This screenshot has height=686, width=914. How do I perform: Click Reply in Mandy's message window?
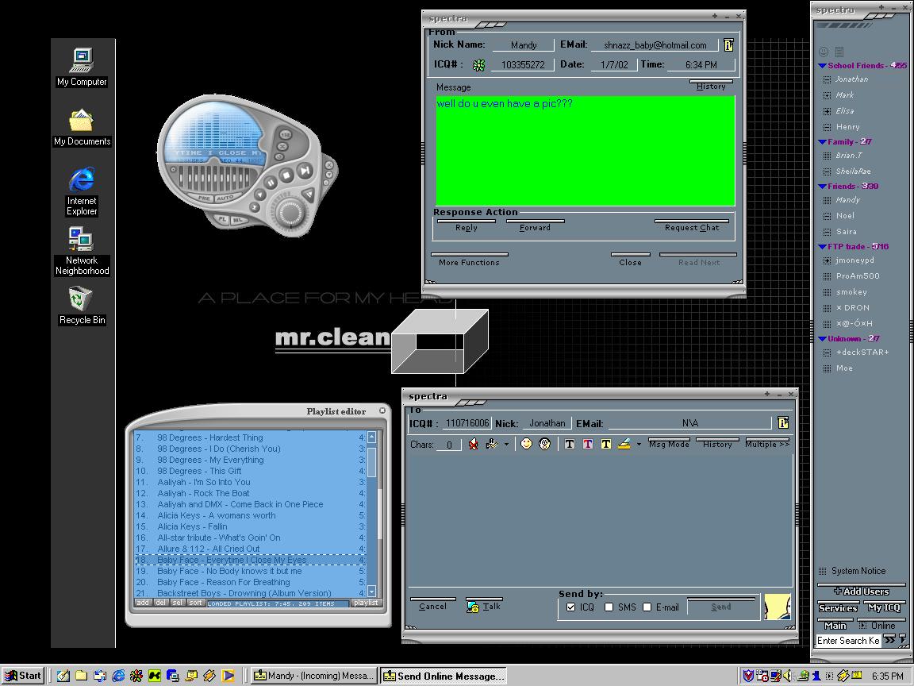[x=466, y=226]
